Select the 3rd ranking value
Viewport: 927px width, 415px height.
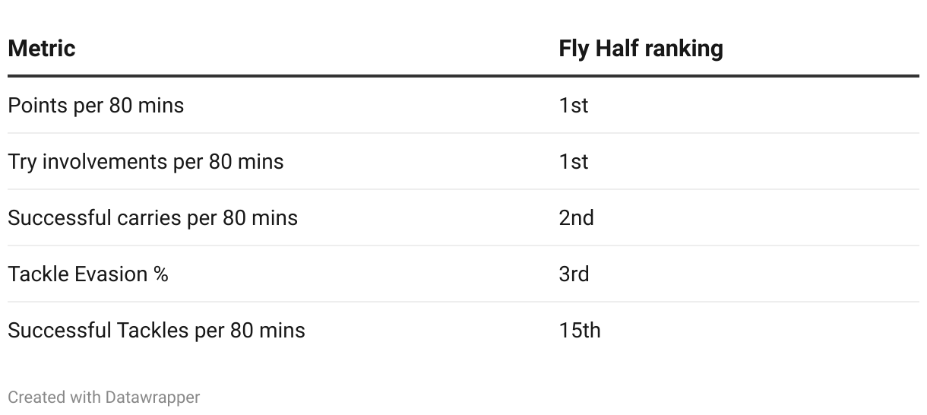(574, 274)
